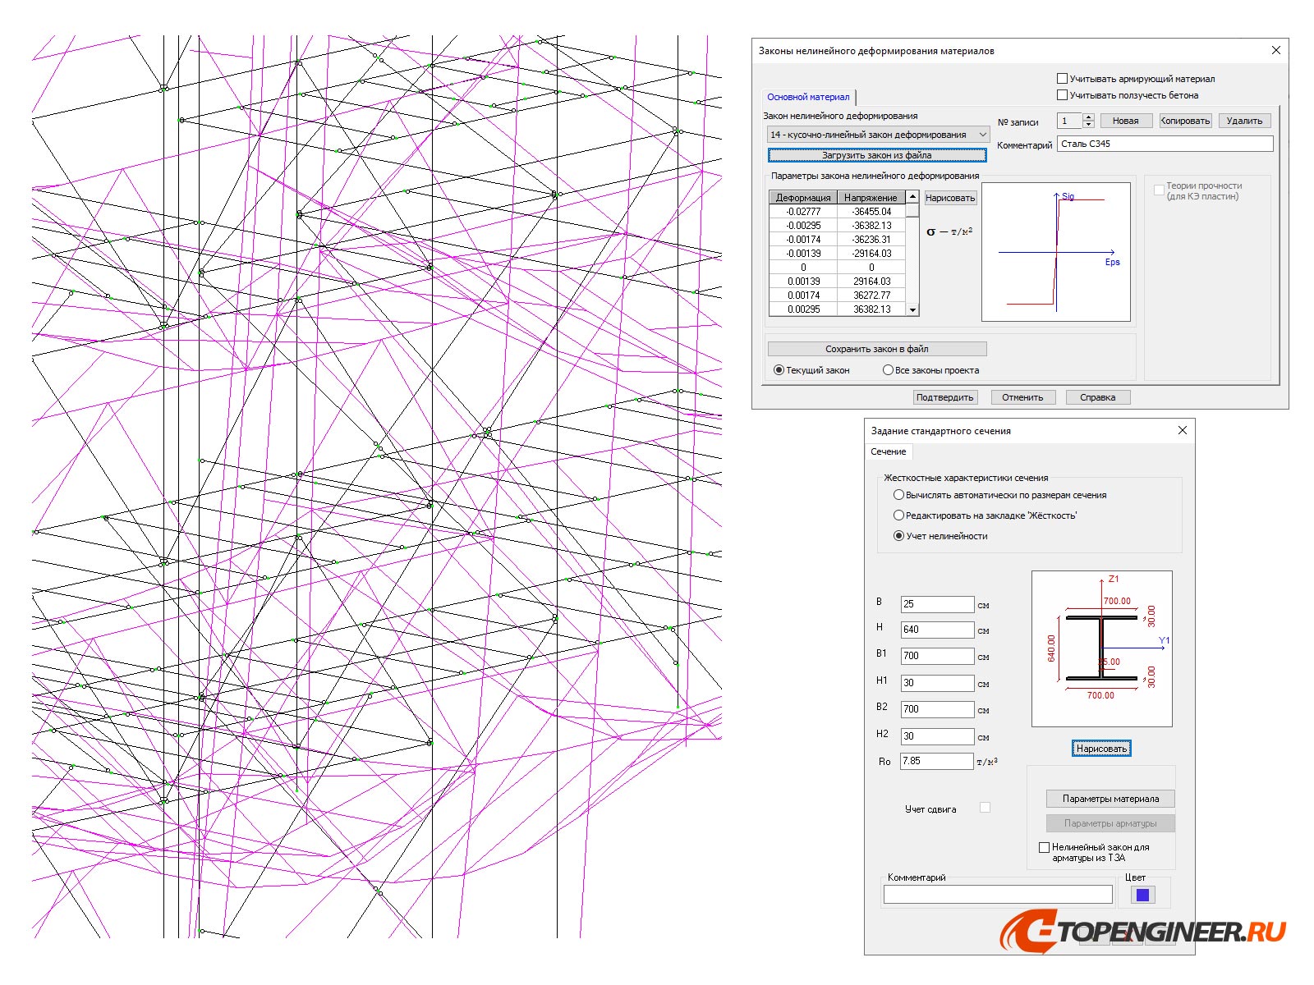This screenshot has height=985, width=1314.
Task: Choose 'Вычислять автоматически по размерам сечения'
Action: 898,495
